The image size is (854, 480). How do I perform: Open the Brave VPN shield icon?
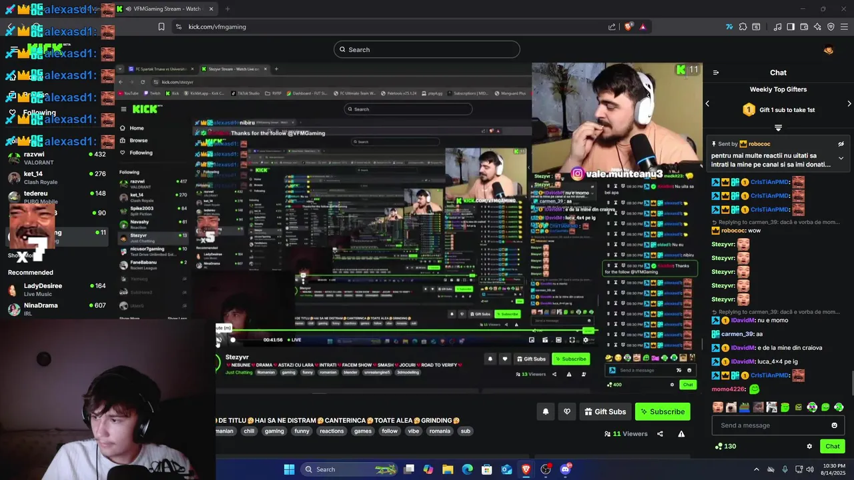(x=831, y=27)
